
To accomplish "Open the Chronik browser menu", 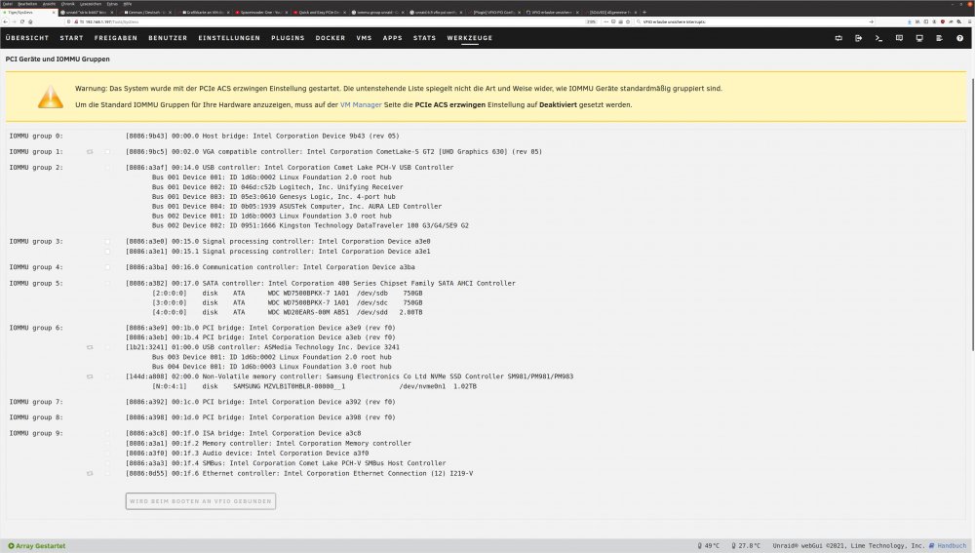I will pyautogui.click(x=67, y=4).
